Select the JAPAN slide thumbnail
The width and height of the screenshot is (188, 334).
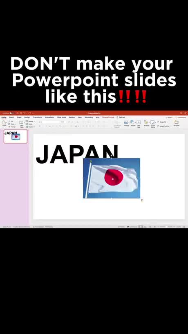(x=15, y=136)
